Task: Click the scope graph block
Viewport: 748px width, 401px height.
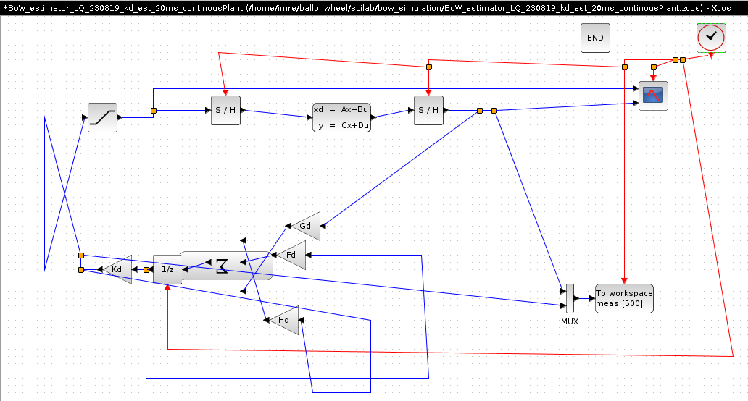Action: pyautogui.click(x=653, y=96)
